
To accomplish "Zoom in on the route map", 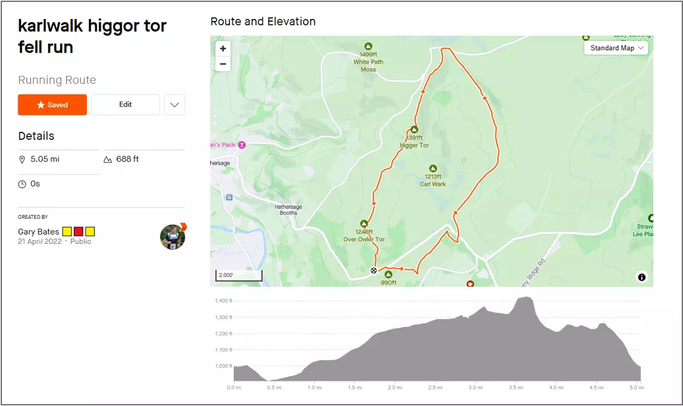I will 223,49.
